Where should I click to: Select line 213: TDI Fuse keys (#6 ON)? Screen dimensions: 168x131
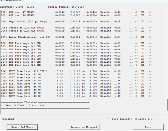tap(76, 59)
